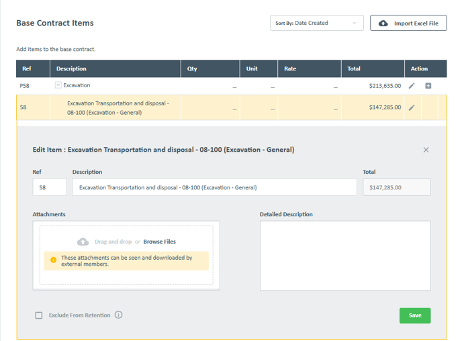The image size is (462, 341).
Task: Click the item Description text field
Action: 214,187
